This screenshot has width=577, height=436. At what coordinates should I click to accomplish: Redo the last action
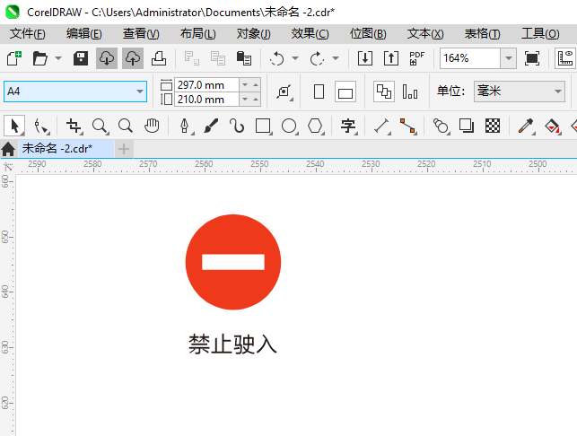[317, 58]
